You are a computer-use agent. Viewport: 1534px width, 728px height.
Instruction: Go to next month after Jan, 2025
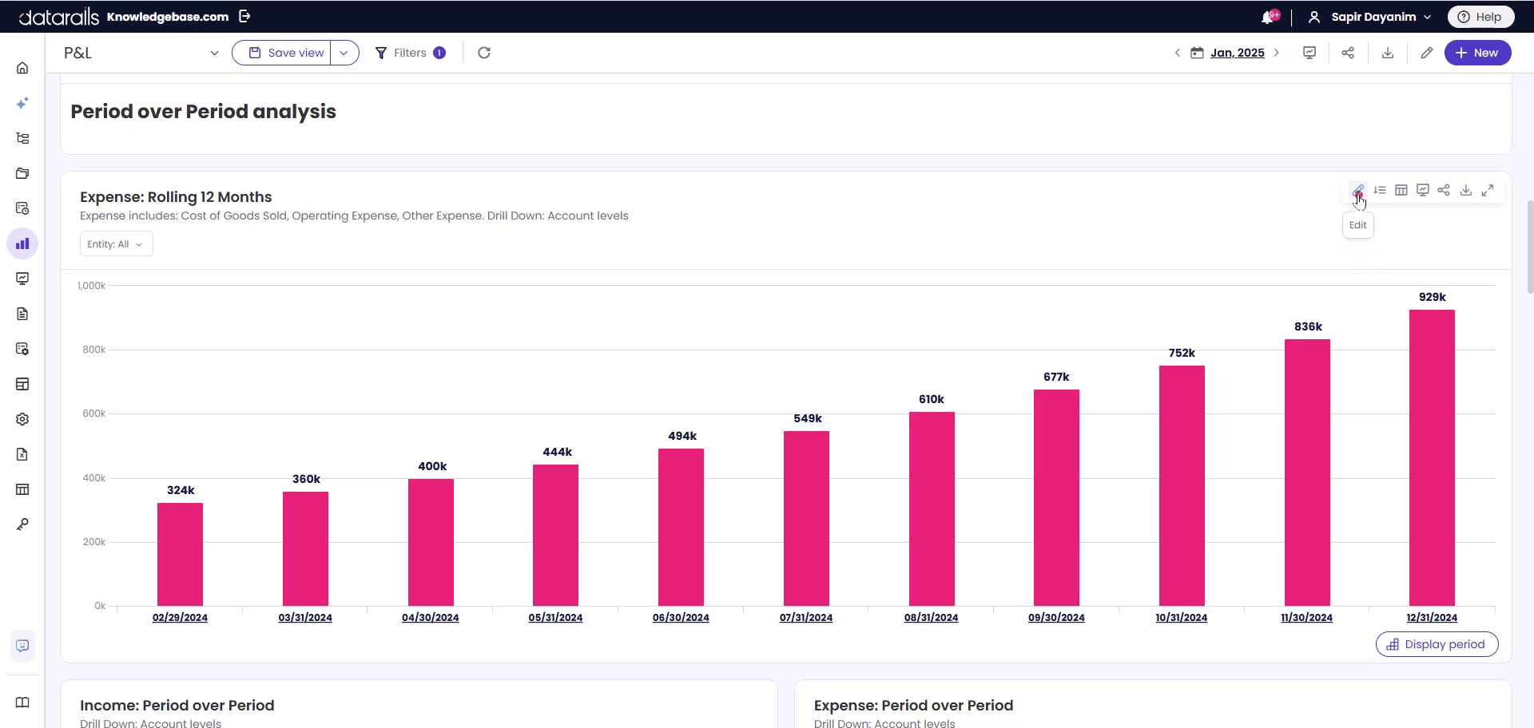point(1277,53)
